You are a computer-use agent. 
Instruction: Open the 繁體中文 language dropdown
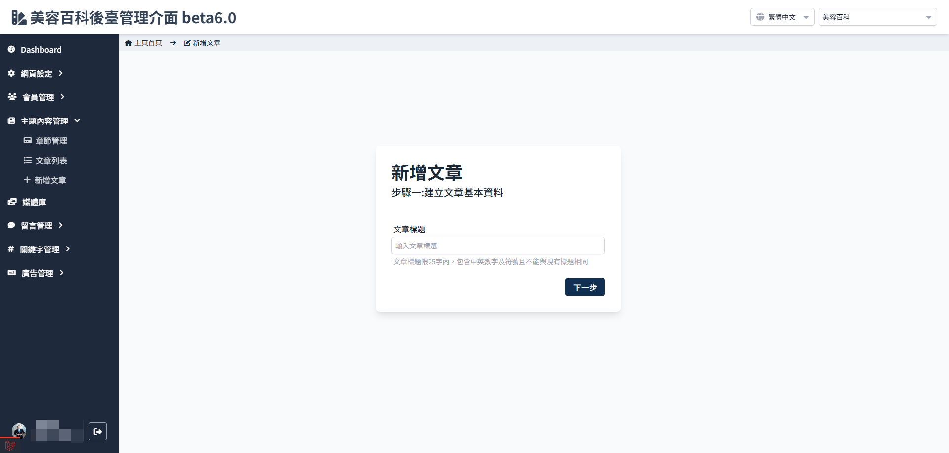click(782, 17)
